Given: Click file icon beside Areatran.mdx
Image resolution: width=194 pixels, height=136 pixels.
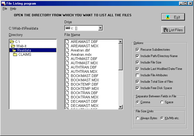Looking at the screenshot, I should pyautogui.click(x=67, y=54).
